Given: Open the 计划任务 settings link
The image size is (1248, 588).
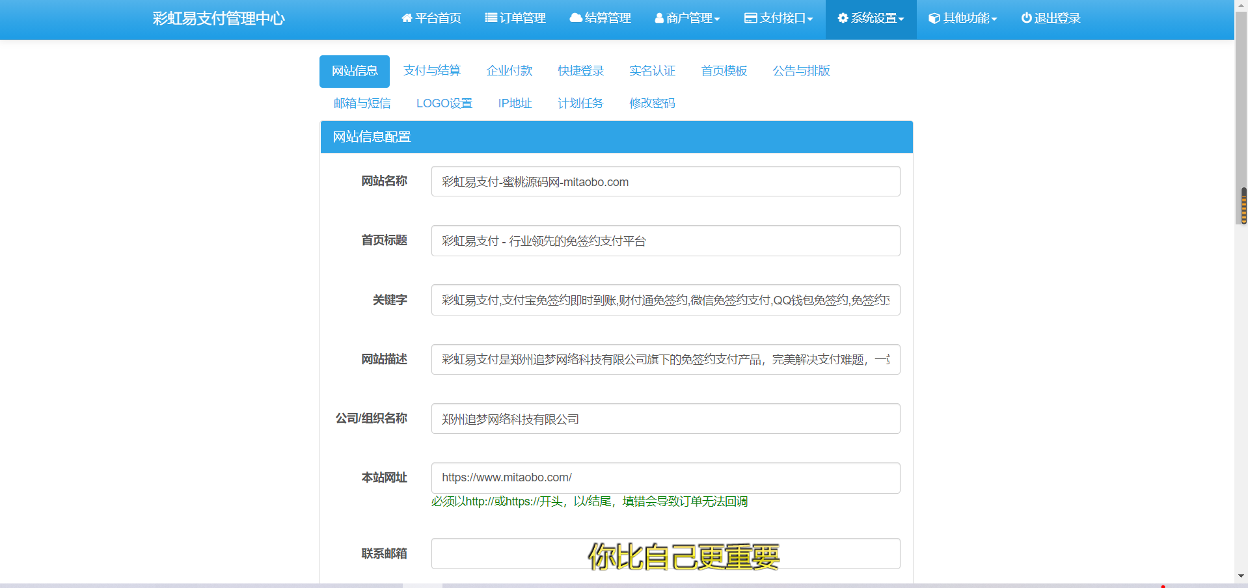Looking at the screenshot, I should 580,103.
